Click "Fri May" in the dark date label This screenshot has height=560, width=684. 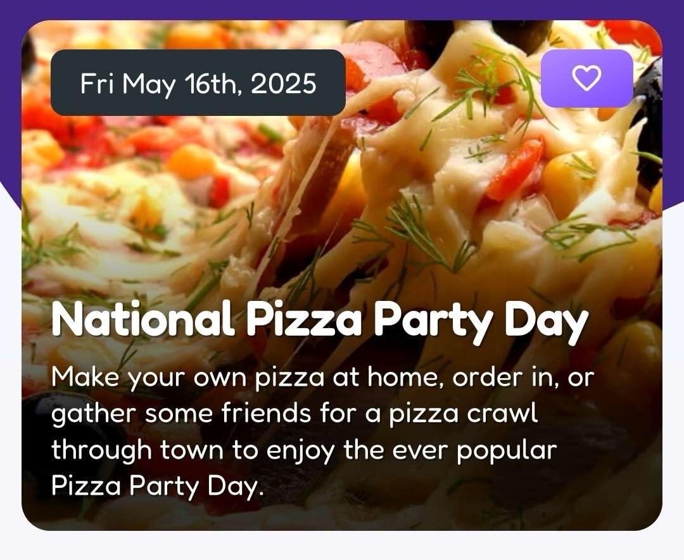click(x=127, y=84)
